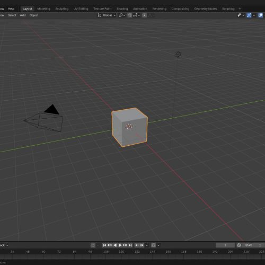This screenshot has height=265, width=265.
Task: Open the Select menu in viewport header
Action: click(12, 15)
